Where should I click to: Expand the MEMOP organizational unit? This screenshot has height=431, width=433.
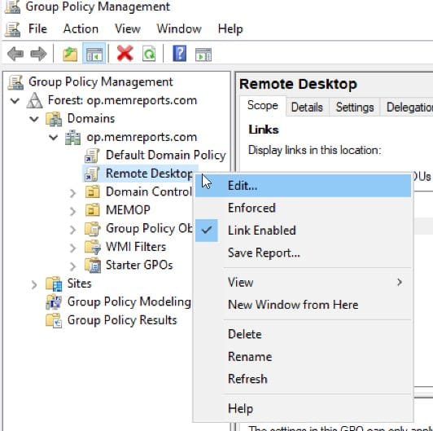(72, 211)
